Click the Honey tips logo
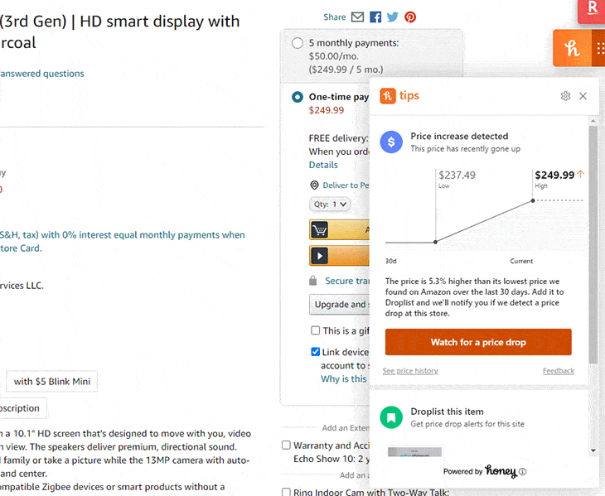The height and width of the screenshot is (496, 605). click(x=399, y=95)
